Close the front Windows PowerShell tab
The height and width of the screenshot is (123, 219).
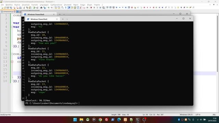click(x=57, y=19)
